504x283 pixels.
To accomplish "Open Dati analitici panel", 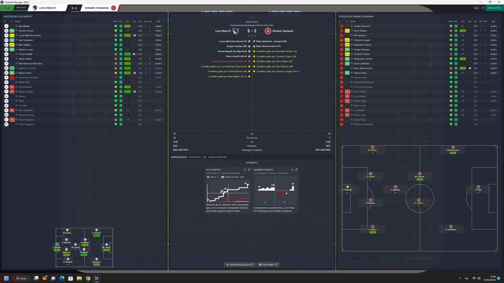I will pos(268,265).
